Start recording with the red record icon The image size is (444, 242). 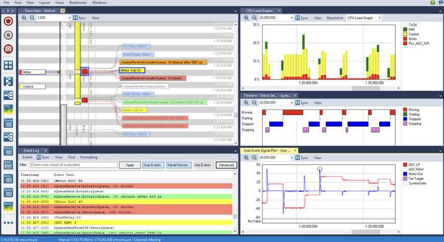pyautogui.click(x=8, y=21)
